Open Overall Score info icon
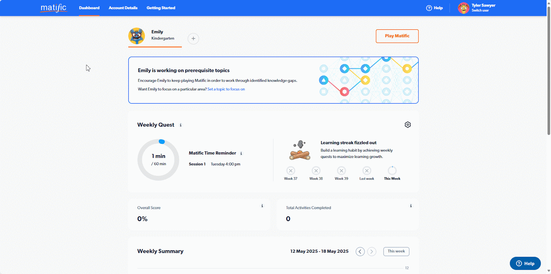The image size is (551, 274). (262, 206)
